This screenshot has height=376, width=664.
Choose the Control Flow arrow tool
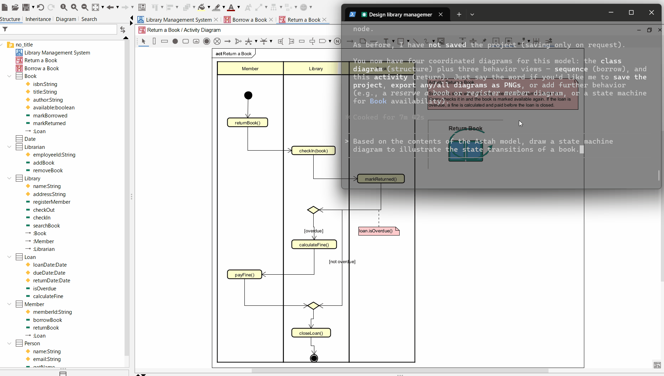[228, 41]
